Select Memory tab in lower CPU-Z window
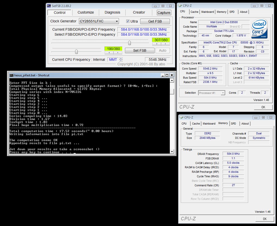Viewport: 277px width, 226px height. (223, 123)
